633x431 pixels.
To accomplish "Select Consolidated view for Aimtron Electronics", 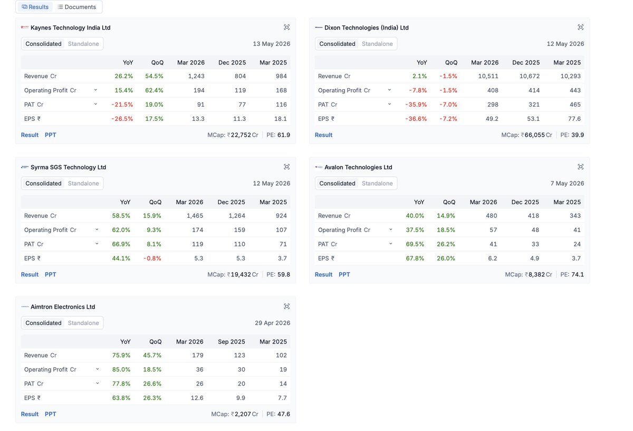I will 43,323.
